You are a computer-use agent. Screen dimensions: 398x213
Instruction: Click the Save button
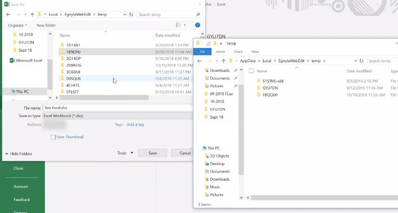pos(152,153)
